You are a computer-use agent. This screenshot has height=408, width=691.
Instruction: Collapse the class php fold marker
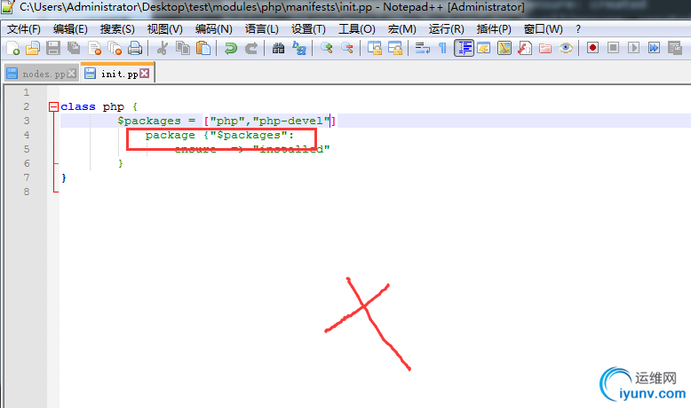(54, 106)
